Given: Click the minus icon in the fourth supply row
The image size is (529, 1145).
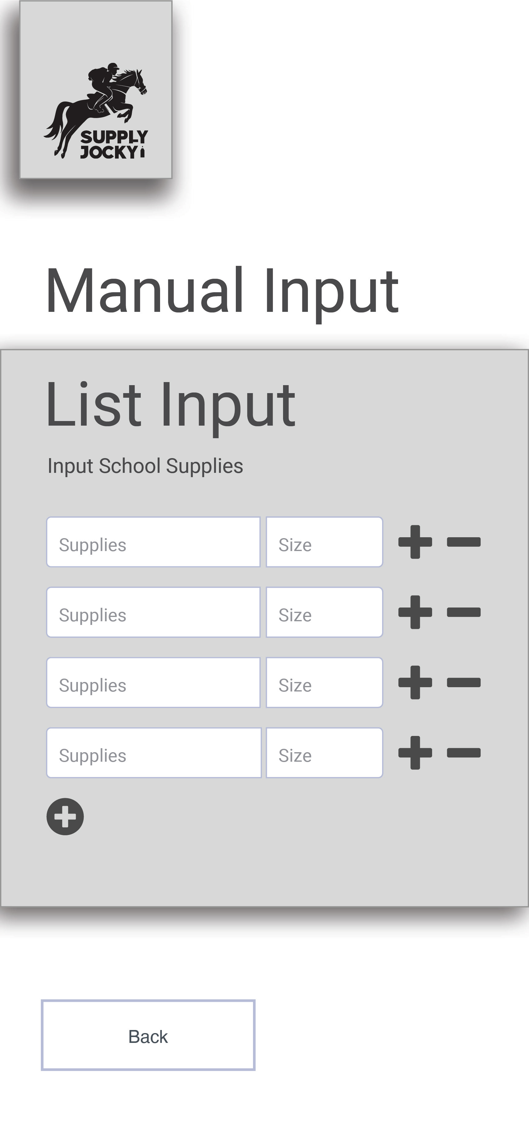Looking at the screenshot, I should tap(464, 752).
